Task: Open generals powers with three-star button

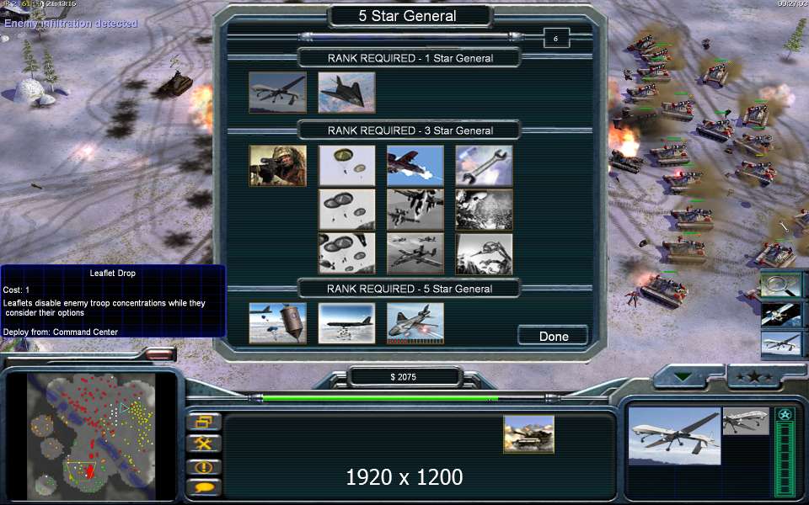Action: [x=754, y=377]
